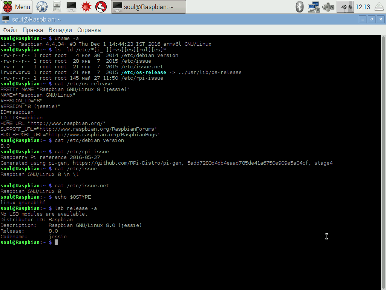Launch terminal from the panel monitor icon
Image resolution: width=386 pixels, height=290 pixels.
(x=71, y=7)
